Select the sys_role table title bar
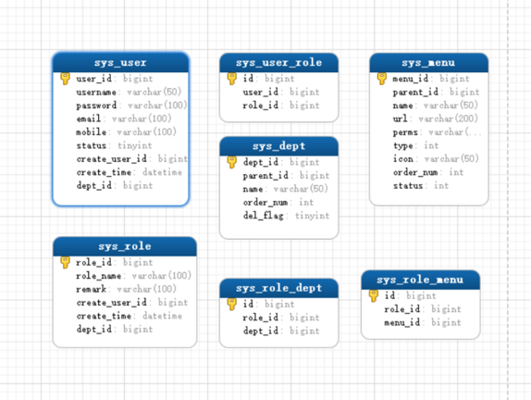Screen dimensions: 531x400 125,246
